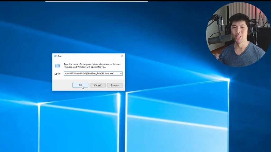This screenshot has width=271, height=152.
Task: Expand the Open command history dropdown
Action: pos(121,74)
